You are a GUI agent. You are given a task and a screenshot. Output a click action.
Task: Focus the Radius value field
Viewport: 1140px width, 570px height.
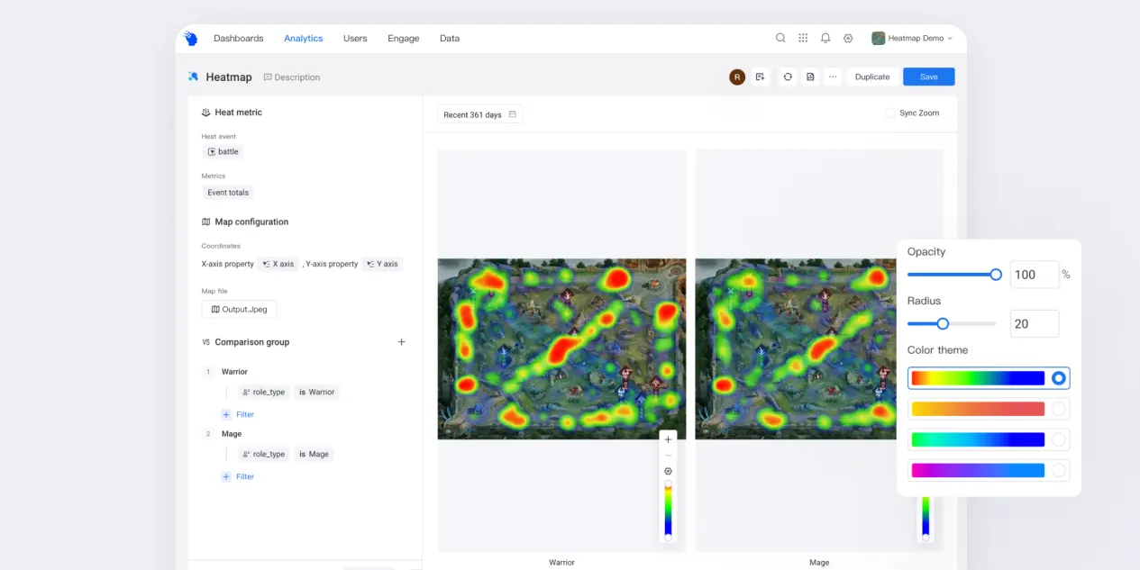[x=1034, y=323]
